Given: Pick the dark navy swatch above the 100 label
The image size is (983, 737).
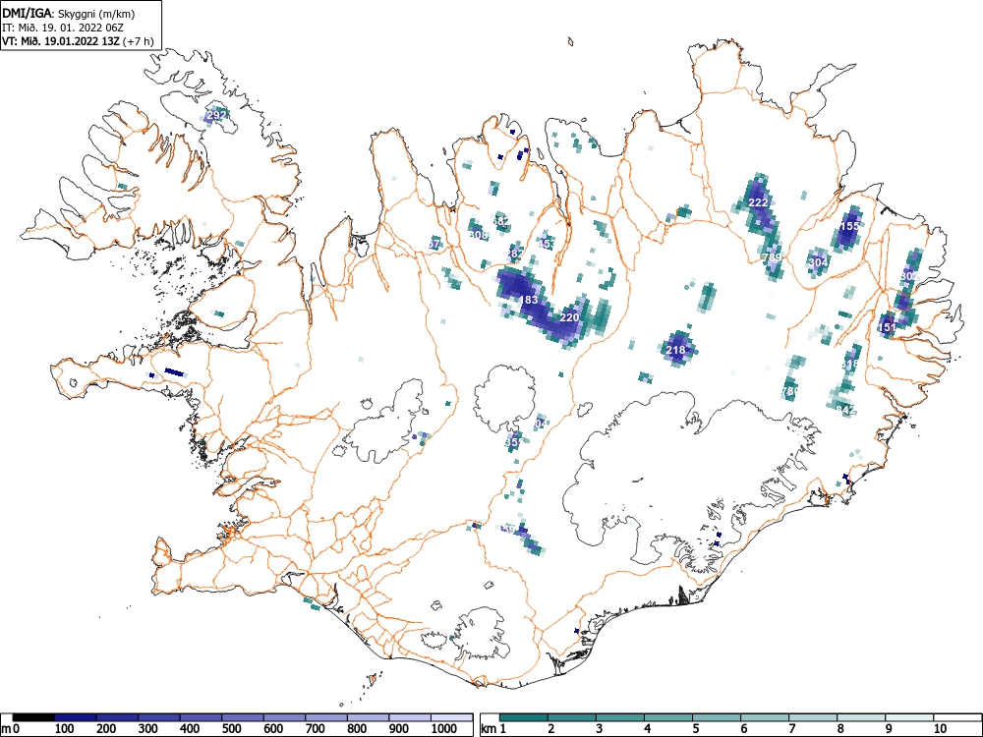Looking at the screenshot, I should (x=76, y=717).
